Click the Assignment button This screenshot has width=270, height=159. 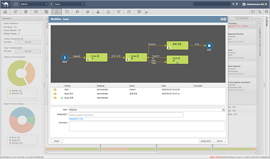pos(206,141)
